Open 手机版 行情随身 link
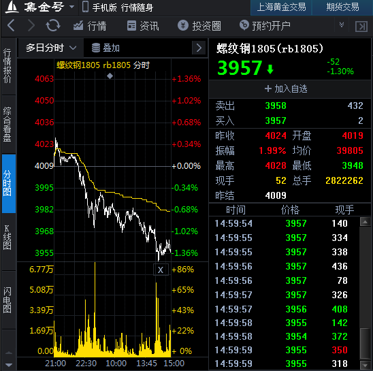 123,7
